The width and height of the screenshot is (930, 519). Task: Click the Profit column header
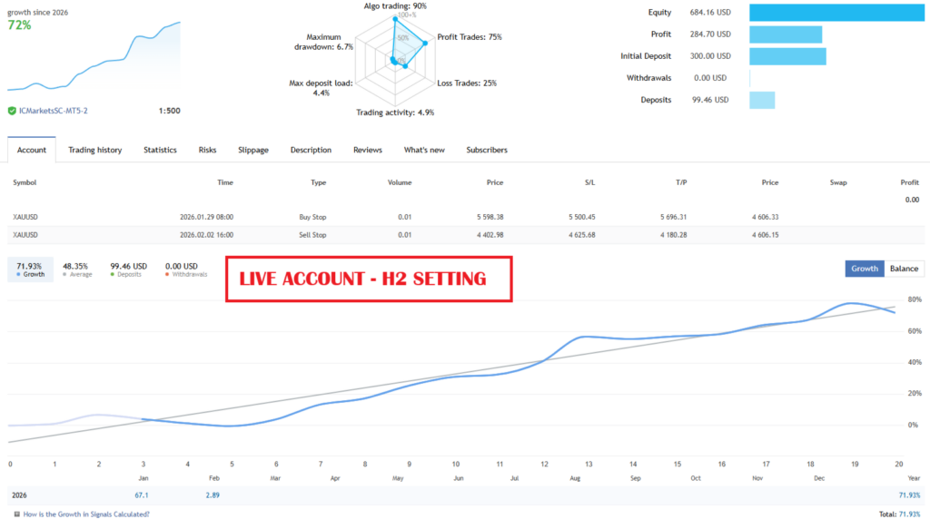[909, 182]
